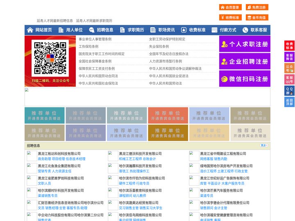Click logo of 哈尔滨瀚霖科技开发有限公司
This screenshot has width=295, height=221.
coord(113,168)
